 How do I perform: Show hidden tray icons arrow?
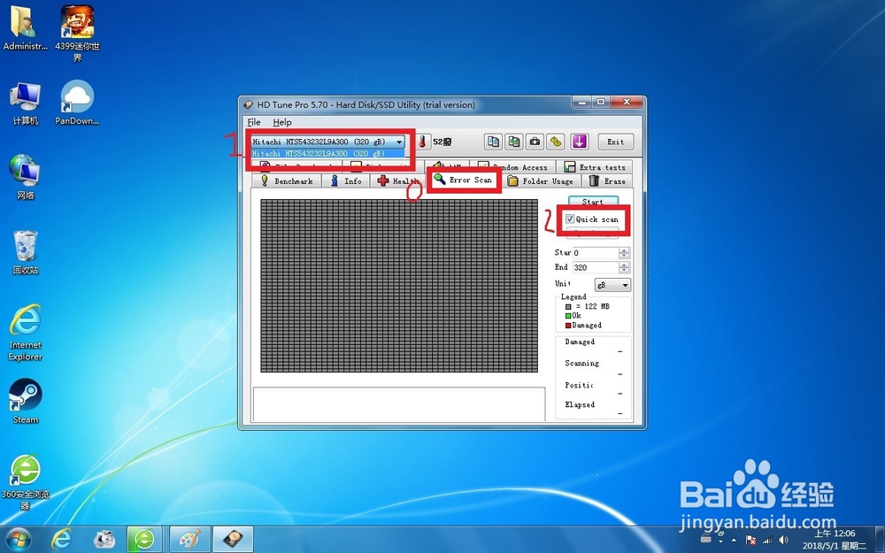coord(734,540)
